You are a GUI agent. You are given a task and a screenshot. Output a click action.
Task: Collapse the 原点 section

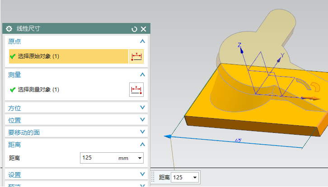[142, 41]
